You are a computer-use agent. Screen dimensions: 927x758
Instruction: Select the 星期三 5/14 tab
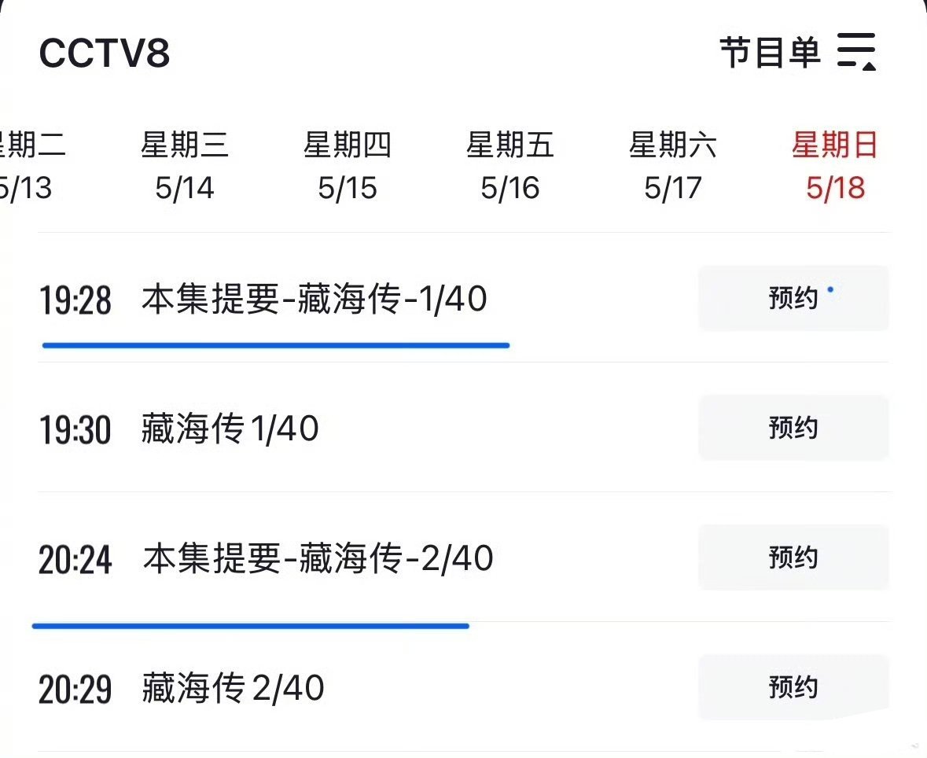[185, 166]
